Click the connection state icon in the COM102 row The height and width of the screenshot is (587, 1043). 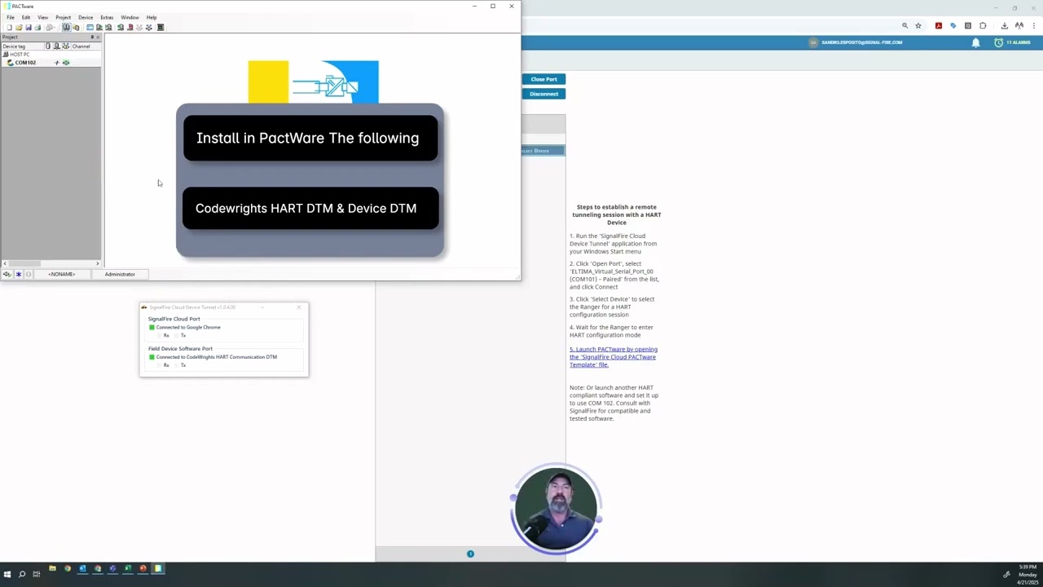[x=57, y=63]
